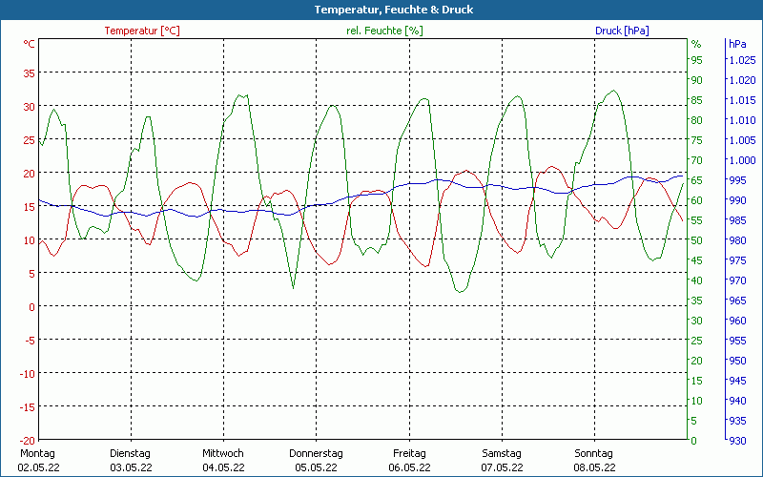Click the green '95' humidity axis tick

[x=697, y=60]
